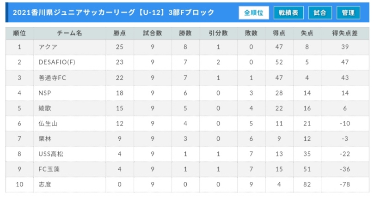
Task: Click the 仏生山 team name
Action: [x=48, y=124]
